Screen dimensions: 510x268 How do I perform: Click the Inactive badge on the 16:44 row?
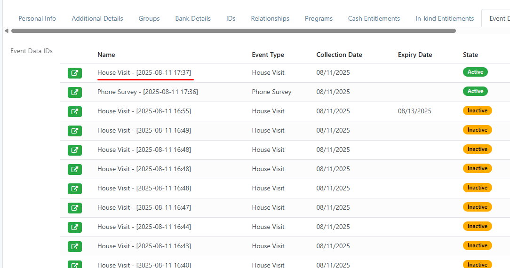click(477, 226)
